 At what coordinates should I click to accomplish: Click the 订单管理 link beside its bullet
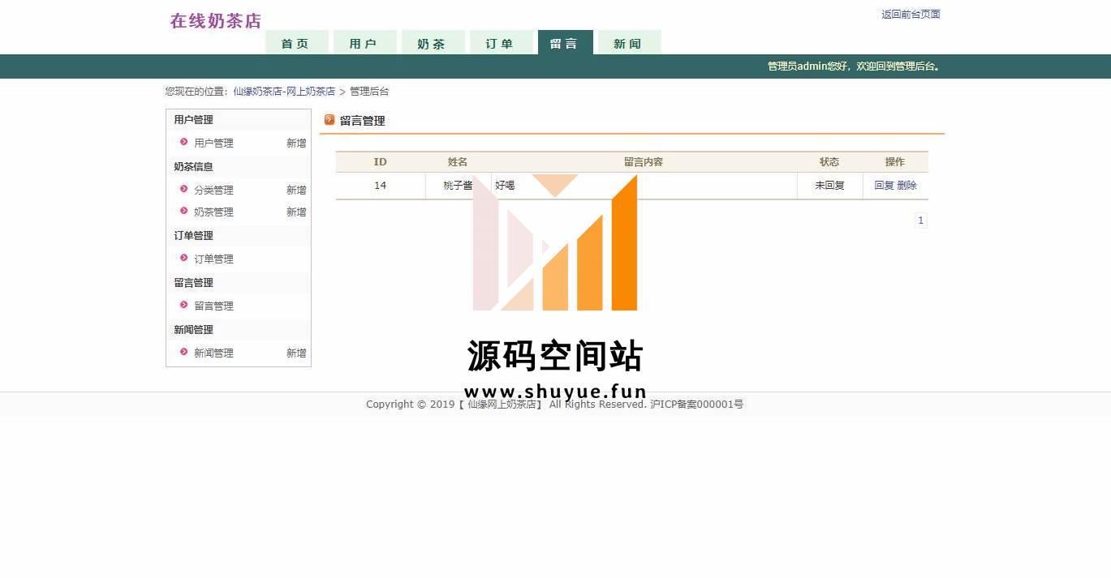pos(213,259)
